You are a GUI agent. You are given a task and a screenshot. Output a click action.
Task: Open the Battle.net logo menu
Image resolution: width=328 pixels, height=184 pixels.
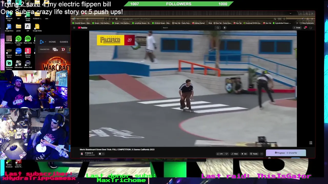click(x=42, y=42)
